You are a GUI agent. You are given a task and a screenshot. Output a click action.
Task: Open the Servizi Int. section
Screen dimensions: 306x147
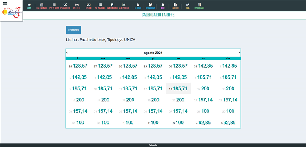(100, 6)
